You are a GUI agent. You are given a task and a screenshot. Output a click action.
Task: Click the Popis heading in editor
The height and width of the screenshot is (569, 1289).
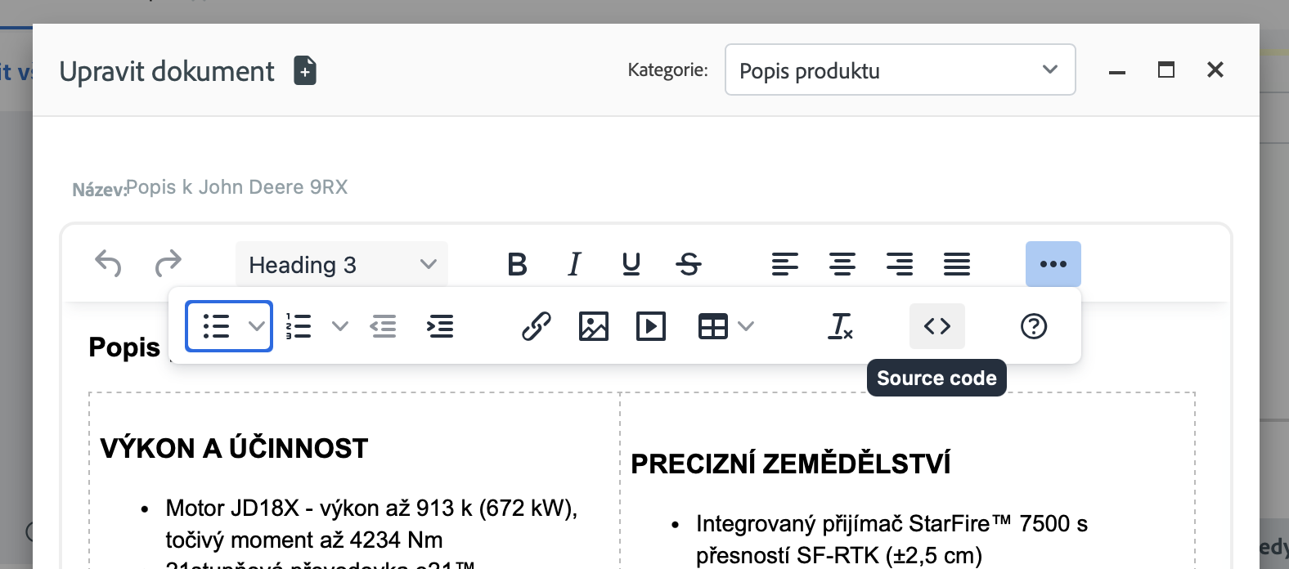click(x=124, y=347)
